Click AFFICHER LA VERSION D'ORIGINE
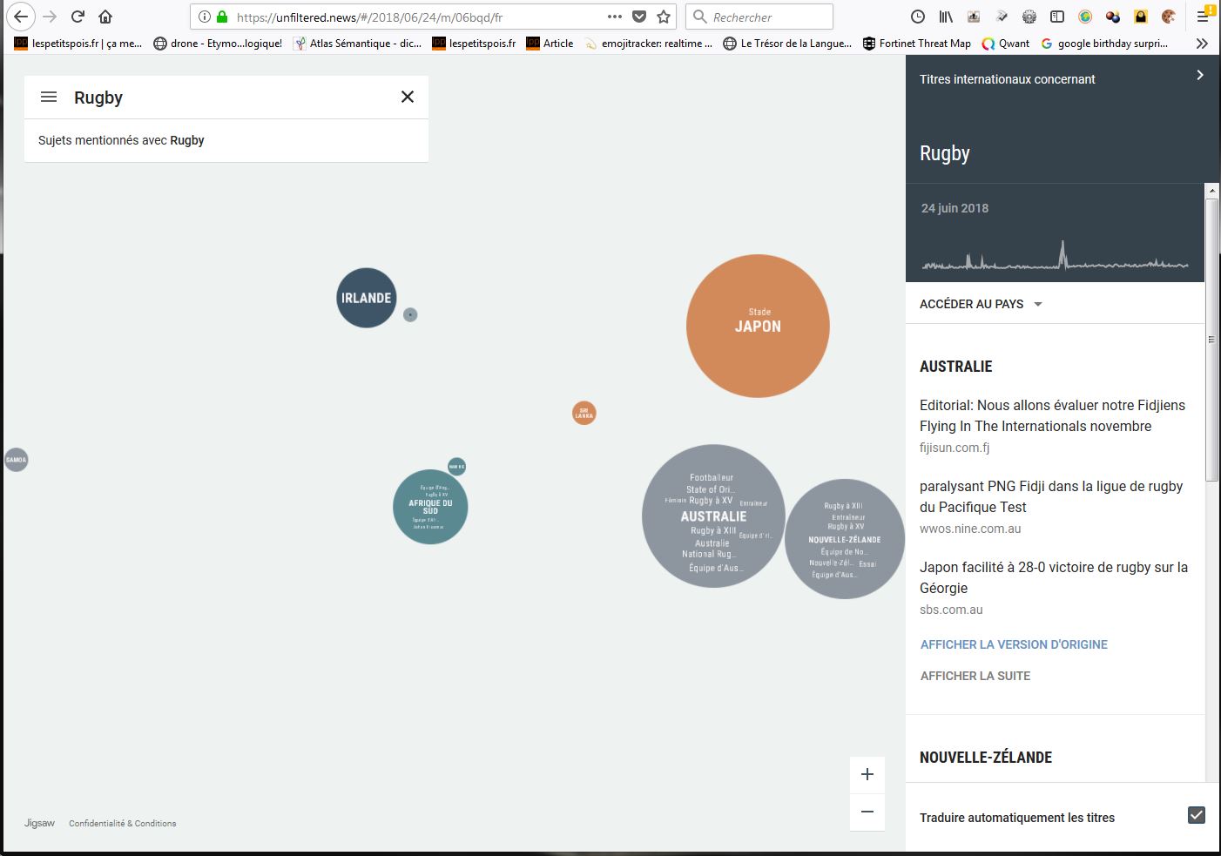1221x856 pixels. click(x=1014, y=644)
